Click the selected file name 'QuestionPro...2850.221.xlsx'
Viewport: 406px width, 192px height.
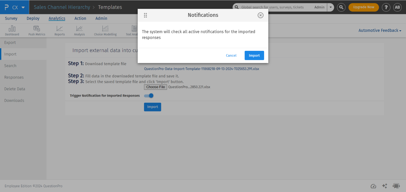pos(189,87)
